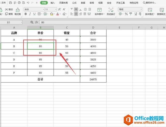
Task: Click the Redo arrow icon
Action: [32, 3]
